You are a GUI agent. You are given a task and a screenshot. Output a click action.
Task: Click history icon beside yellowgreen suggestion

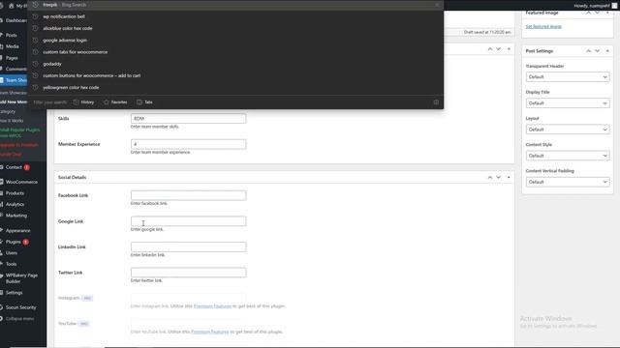point(35,88)
